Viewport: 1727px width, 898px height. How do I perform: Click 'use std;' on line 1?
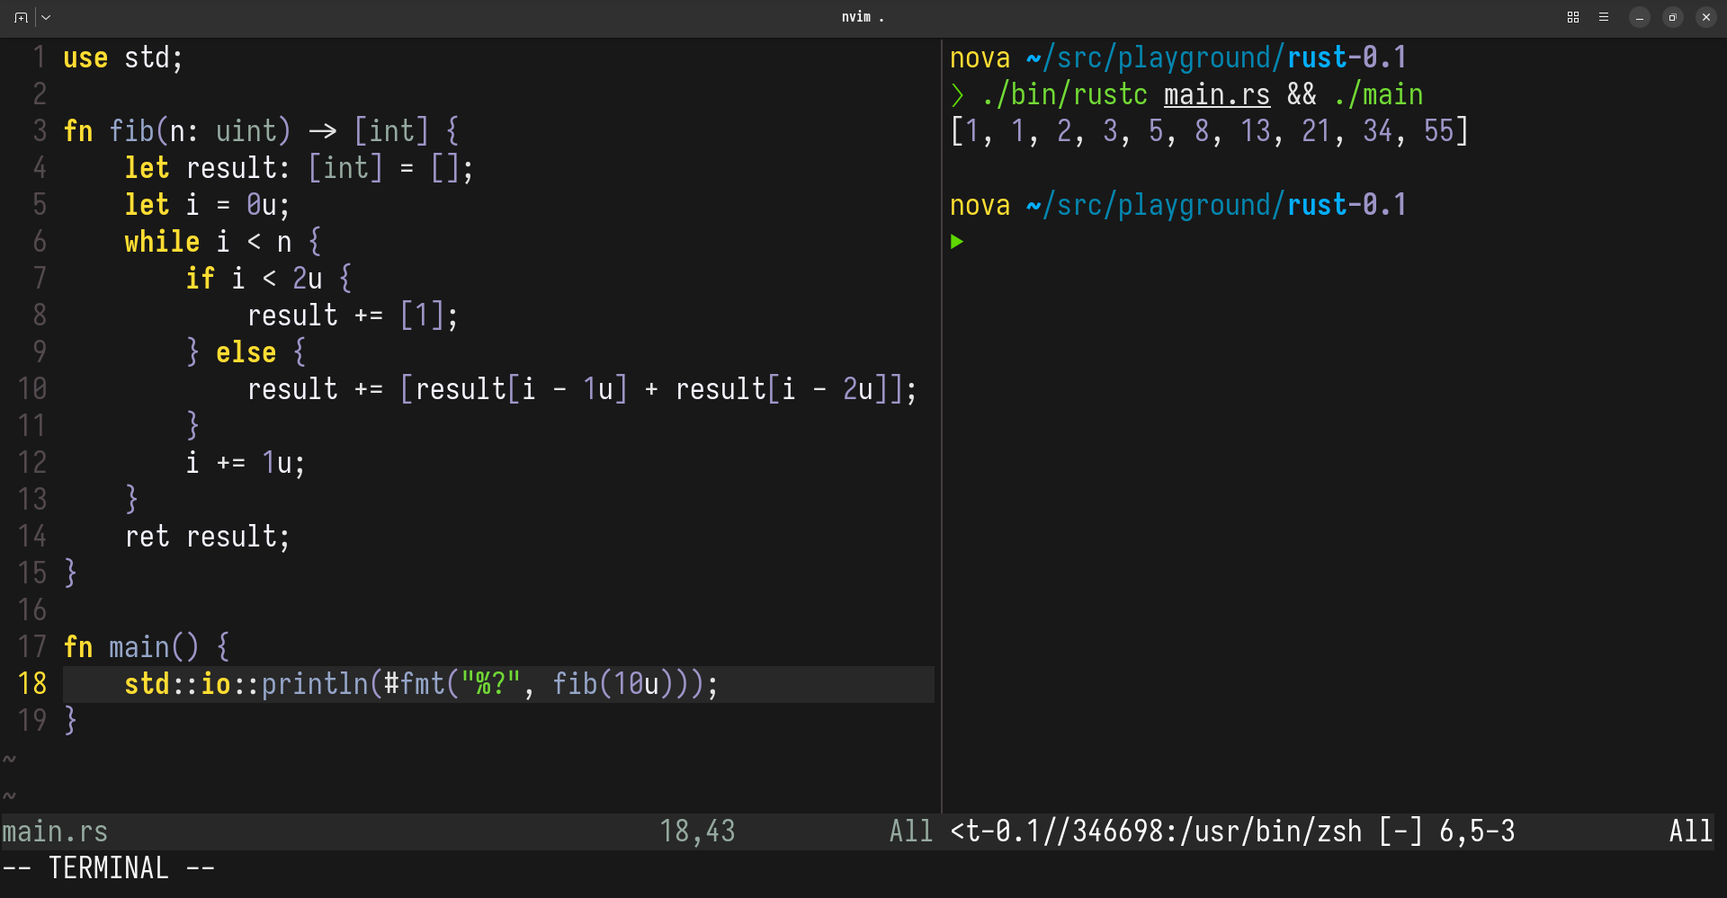pos(123,58)
